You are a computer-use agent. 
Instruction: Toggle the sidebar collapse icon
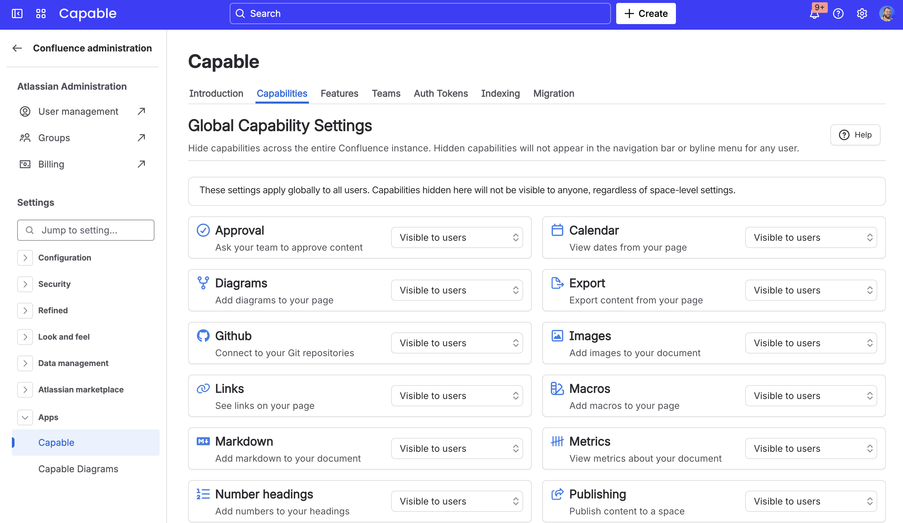point(17,14)
